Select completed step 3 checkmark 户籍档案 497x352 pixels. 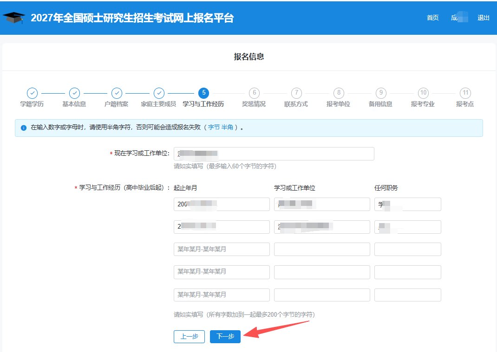point(117,93)
